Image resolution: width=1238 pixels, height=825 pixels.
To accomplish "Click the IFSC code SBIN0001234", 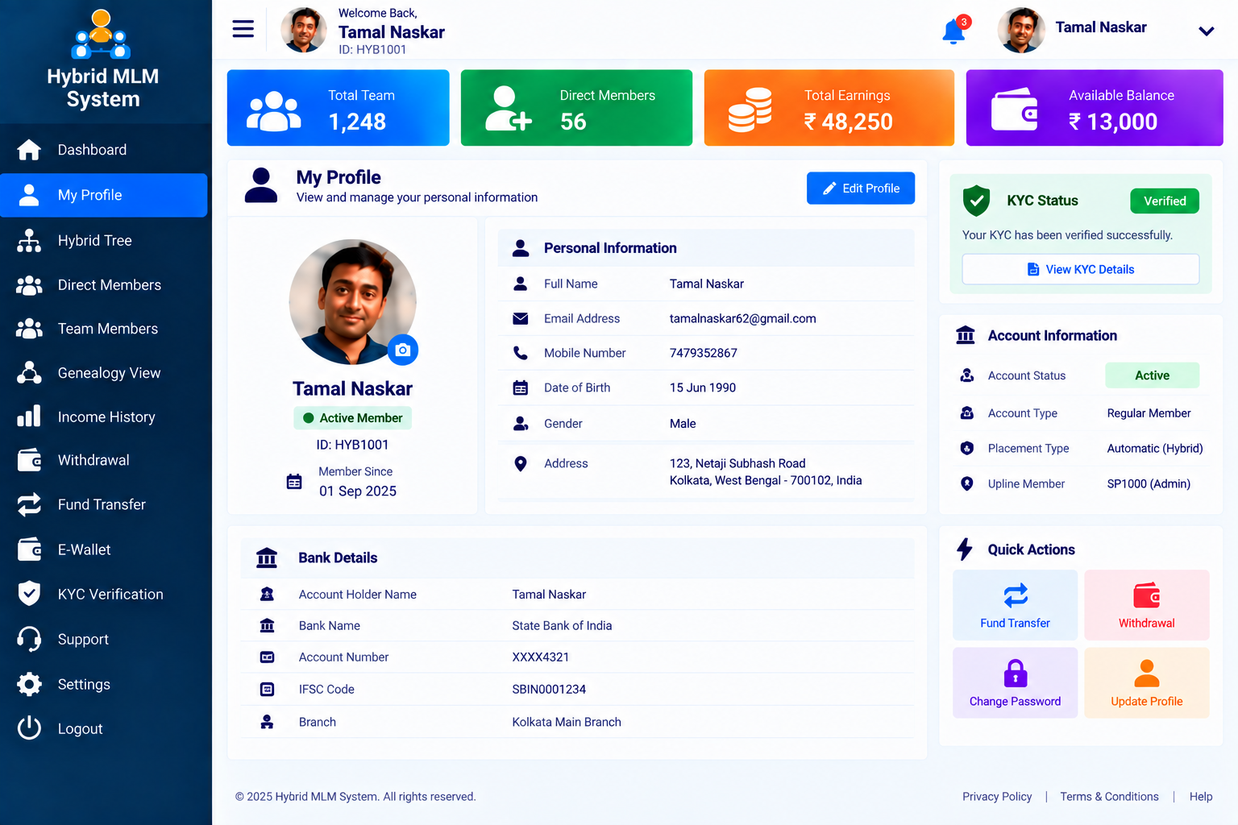I will (x=549, y=689).
